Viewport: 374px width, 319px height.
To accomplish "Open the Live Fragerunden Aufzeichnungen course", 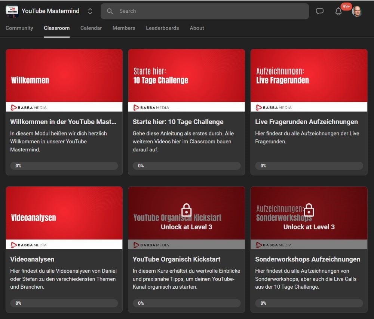I will [x=307, y=122].
